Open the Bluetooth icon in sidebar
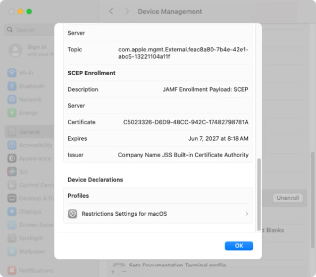316x277 pixels. pyautogui.click(x=12, y=86)
